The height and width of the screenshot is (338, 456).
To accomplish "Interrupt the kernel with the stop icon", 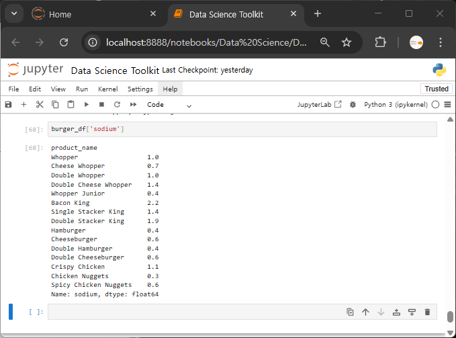I will [x=101, y=104].
